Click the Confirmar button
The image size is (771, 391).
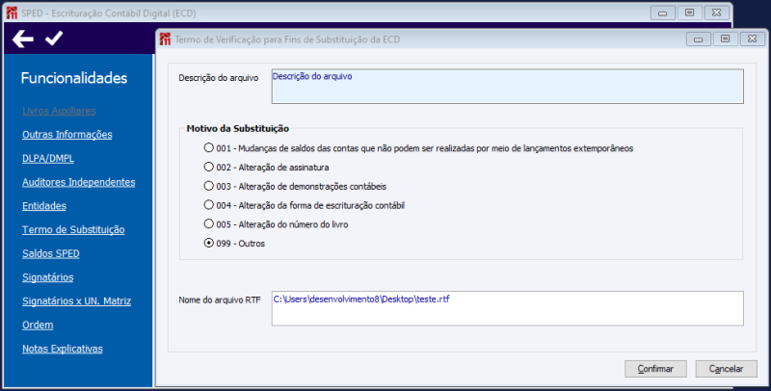[655, 369]
